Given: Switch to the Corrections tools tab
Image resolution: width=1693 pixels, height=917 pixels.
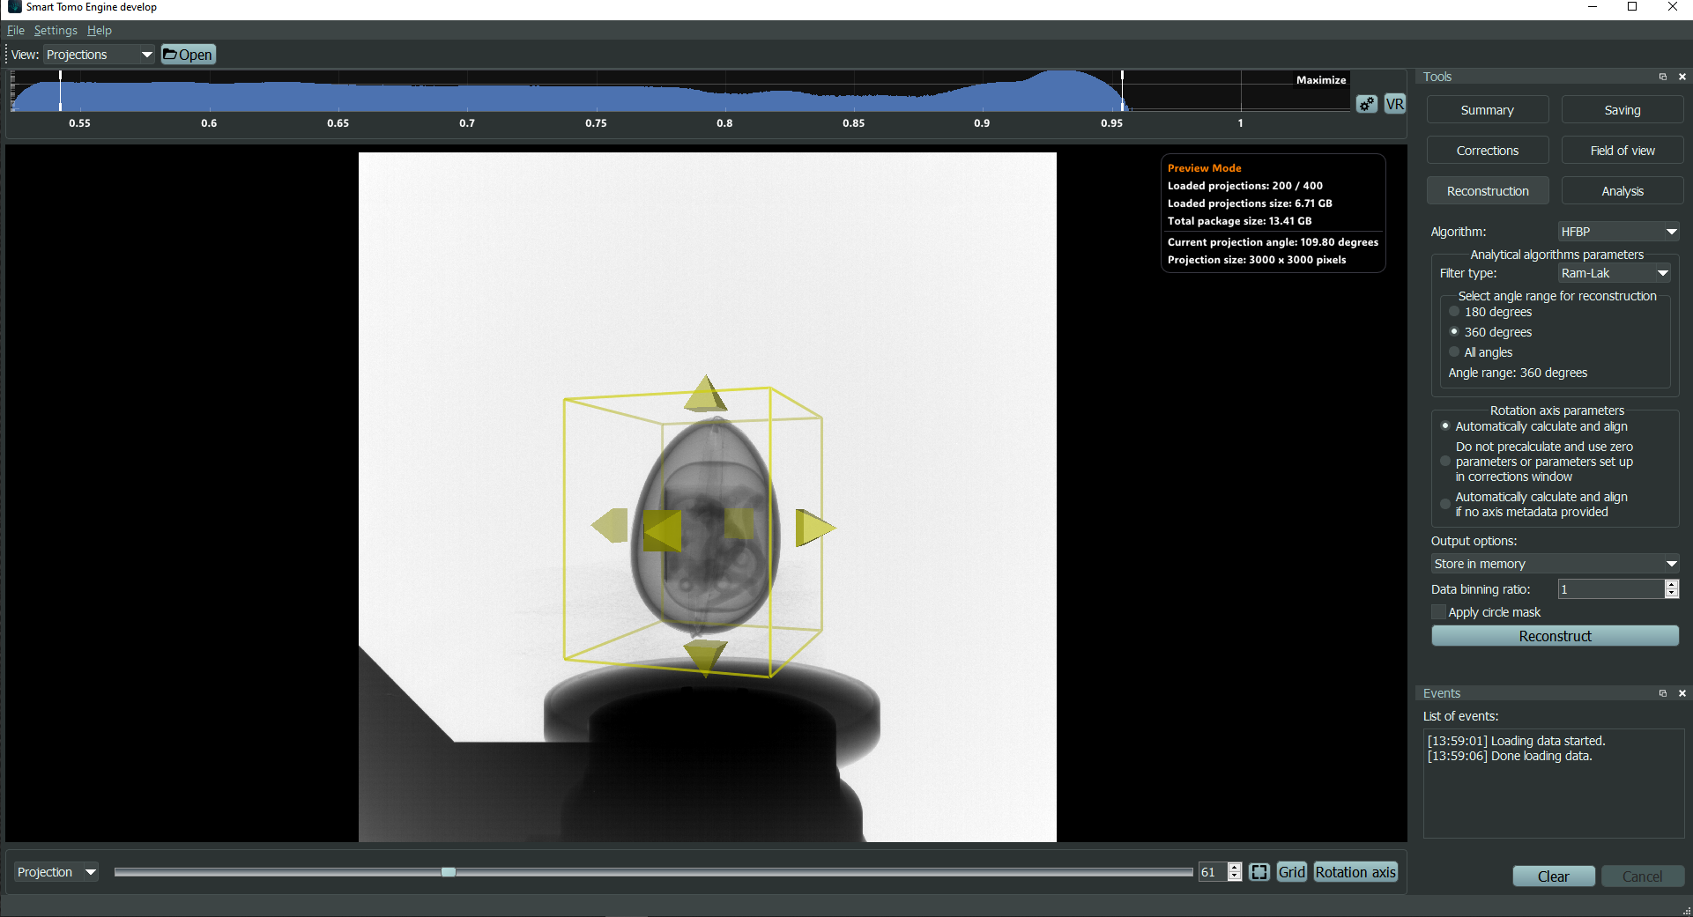Looking at the screenshot, I should click(x=1487, y=151).
